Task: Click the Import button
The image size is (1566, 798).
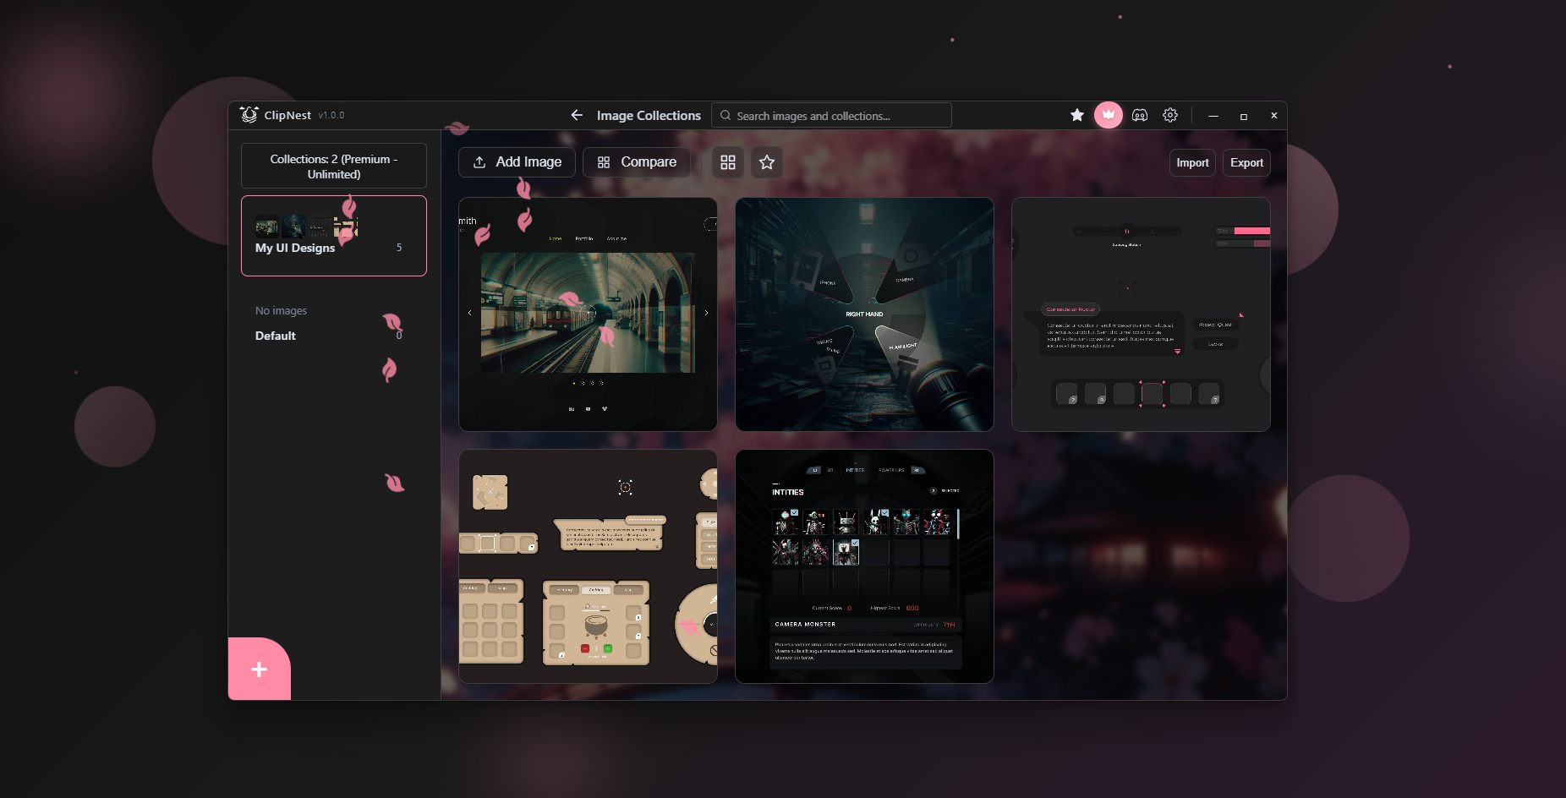Action: click(x=1192, y=162)
